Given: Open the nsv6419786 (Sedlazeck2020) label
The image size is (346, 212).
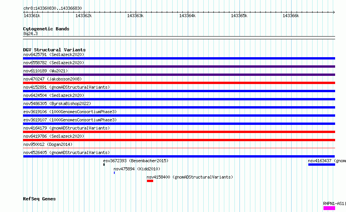Looking at the screenshot, I should pyautogui.click(x=54, y=136).
